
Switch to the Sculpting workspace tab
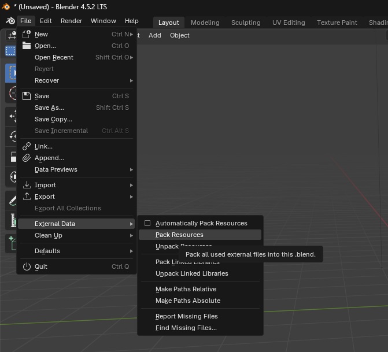click(246, 23)
